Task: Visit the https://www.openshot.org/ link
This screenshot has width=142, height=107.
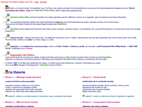Action: [72, 10]
